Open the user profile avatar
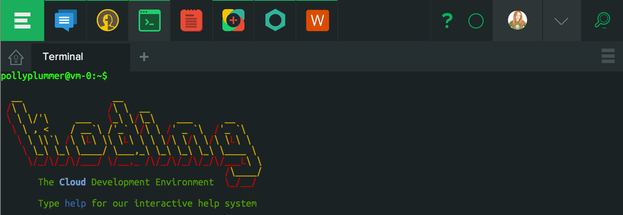623x215 pixels. pos(518,21)
